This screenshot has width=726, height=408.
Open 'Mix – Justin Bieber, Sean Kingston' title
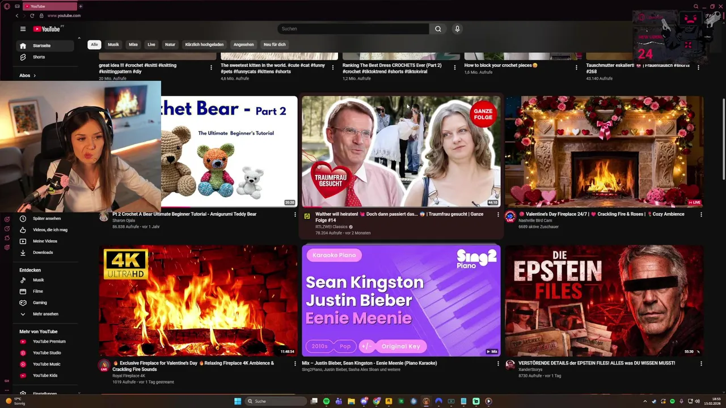click(369, 363)
